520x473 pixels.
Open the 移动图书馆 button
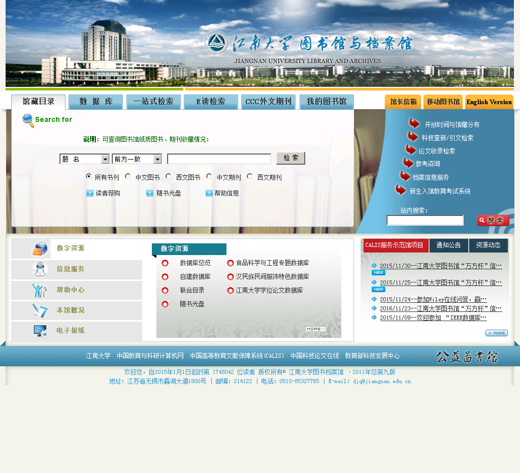(443, 102)
